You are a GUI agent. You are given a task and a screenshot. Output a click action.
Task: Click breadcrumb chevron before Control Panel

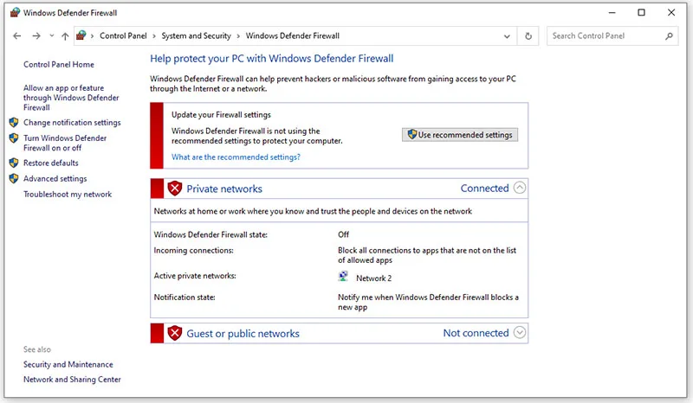(x=92, y=36)
